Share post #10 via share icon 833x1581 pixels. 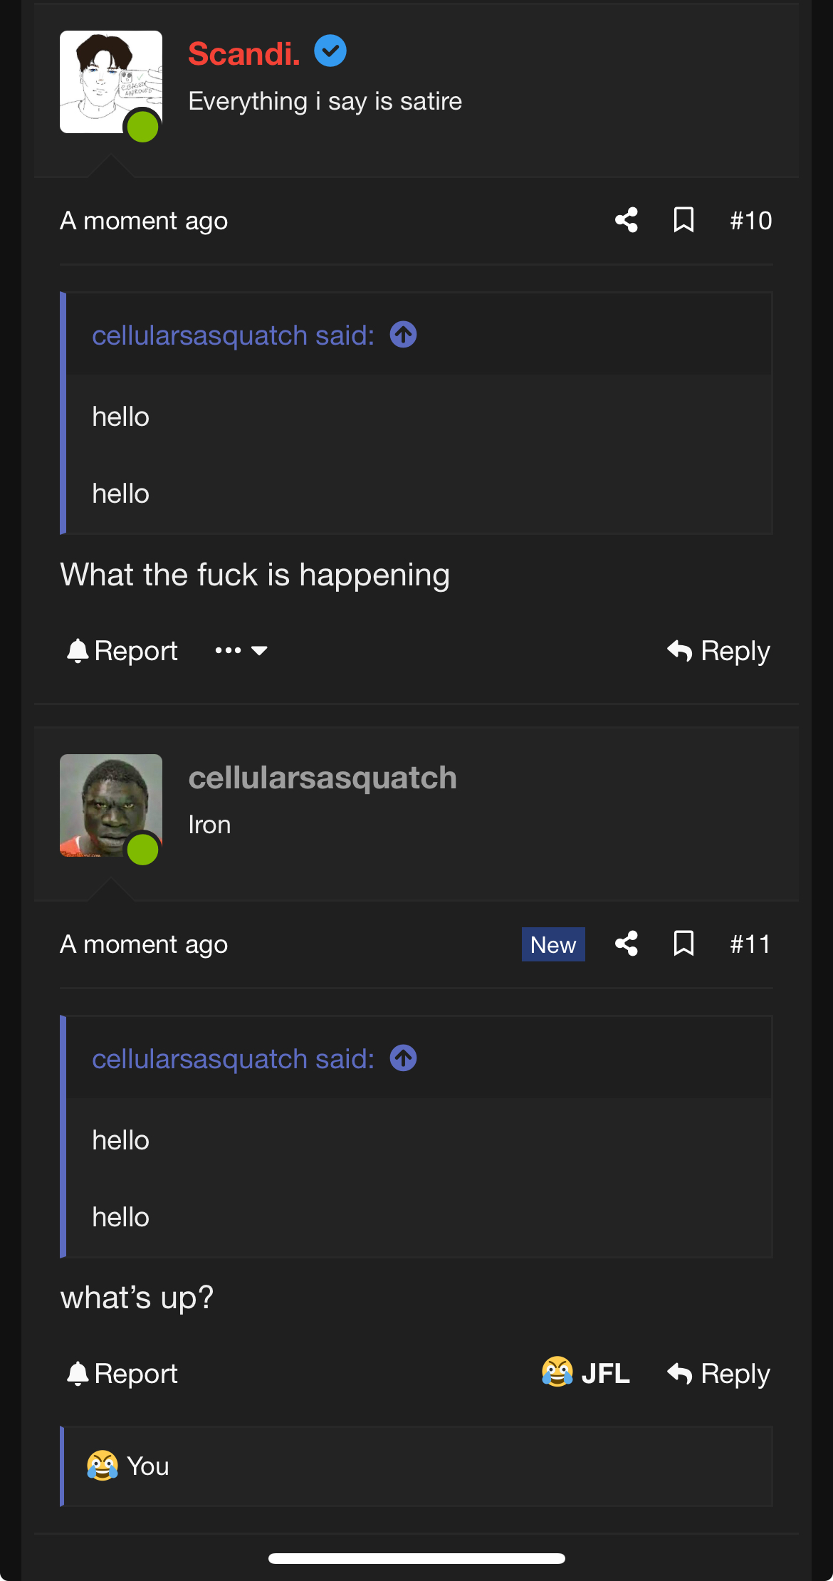627,220
